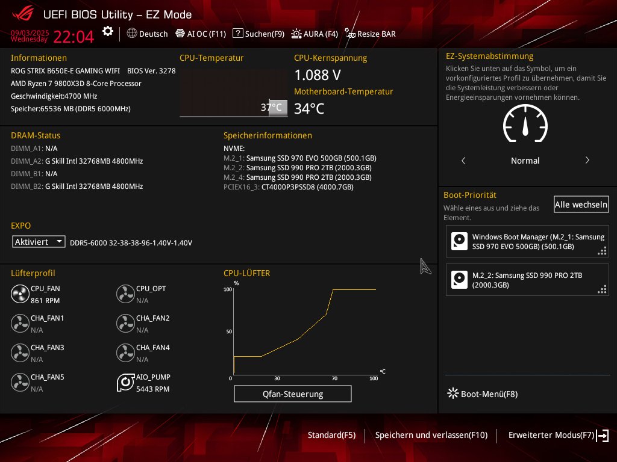617x462 pixels.
Task: Click the Normal profile label
Action: (x=525, y=160)
